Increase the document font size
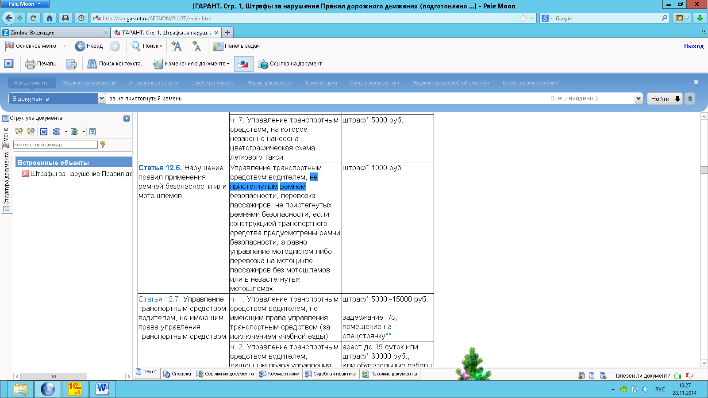Screen dimensions: 708x398 [177, 46]
